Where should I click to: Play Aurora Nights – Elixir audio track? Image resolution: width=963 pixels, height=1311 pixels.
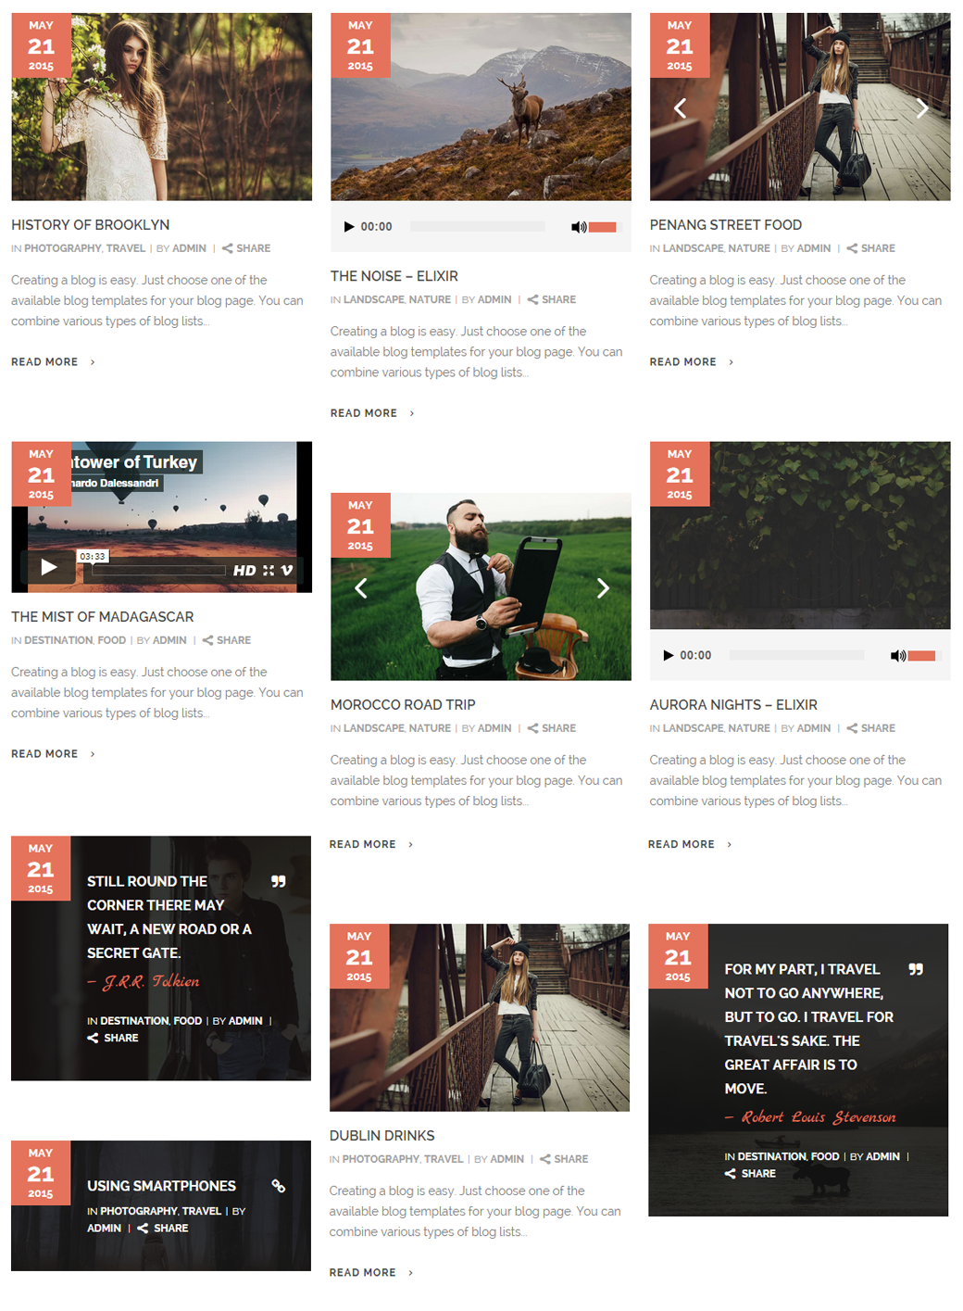[x=669, y=656]
